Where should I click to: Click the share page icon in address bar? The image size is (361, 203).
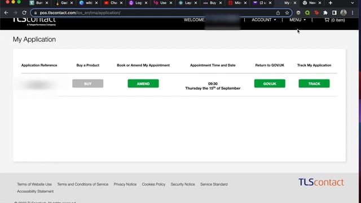tap(278, 13)
